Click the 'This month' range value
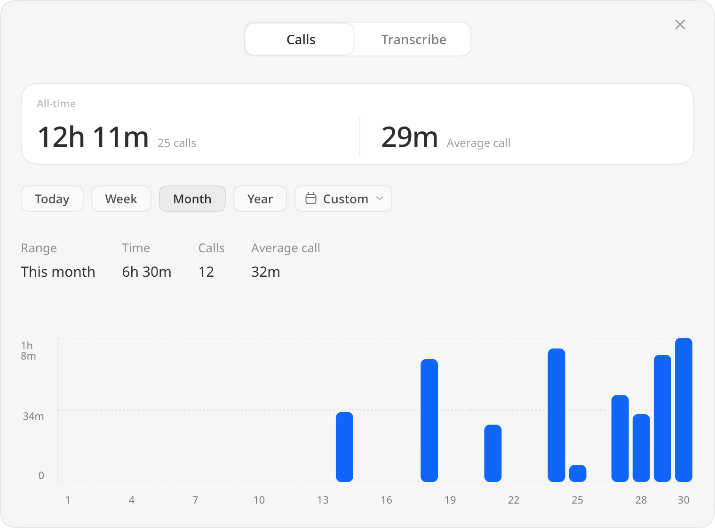The height and width of the screenshot is (529, 715). tap(58, 272)
